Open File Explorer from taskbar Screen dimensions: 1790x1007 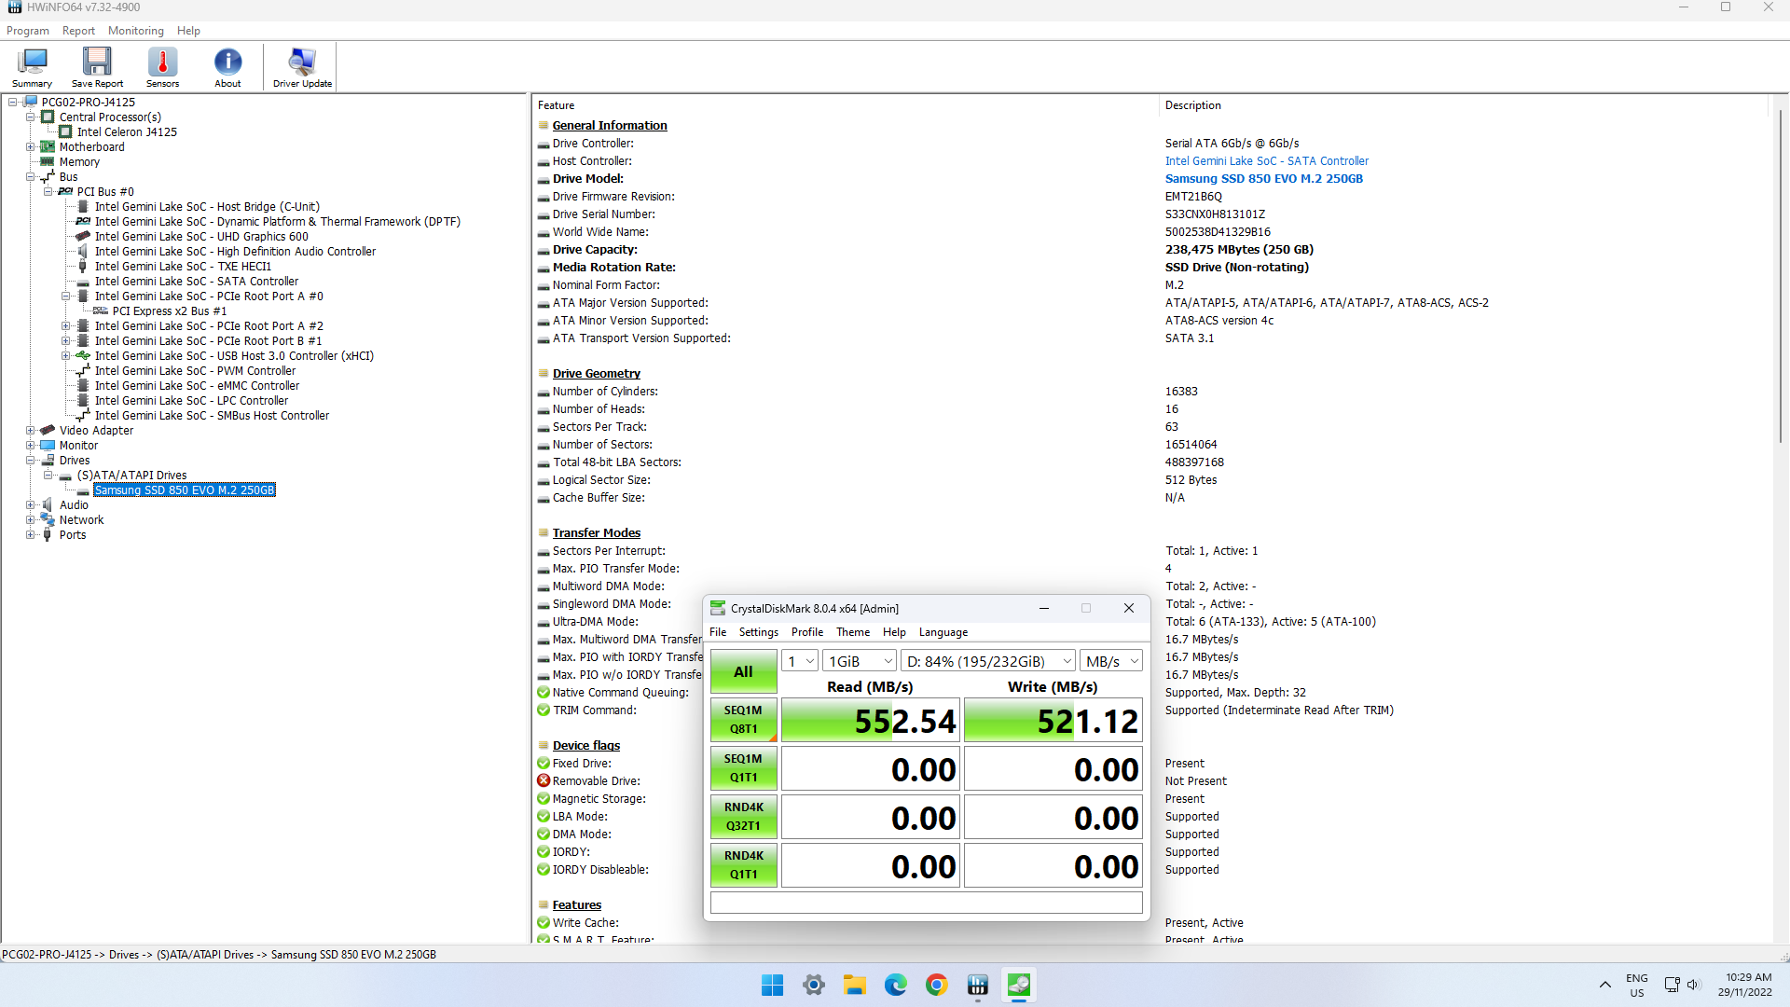pos(855,985)
